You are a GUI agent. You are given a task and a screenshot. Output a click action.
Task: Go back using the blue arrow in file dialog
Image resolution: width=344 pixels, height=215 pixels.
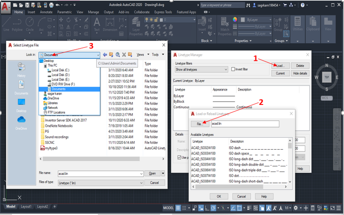click(105, 55)
